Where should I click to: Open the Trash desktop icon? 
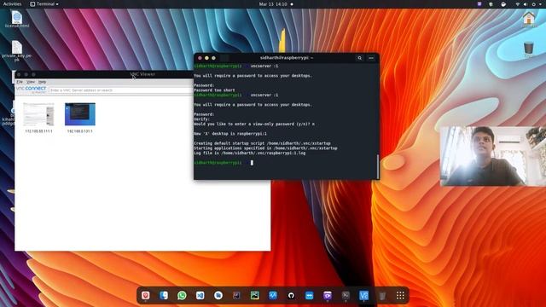coord(529,49)
